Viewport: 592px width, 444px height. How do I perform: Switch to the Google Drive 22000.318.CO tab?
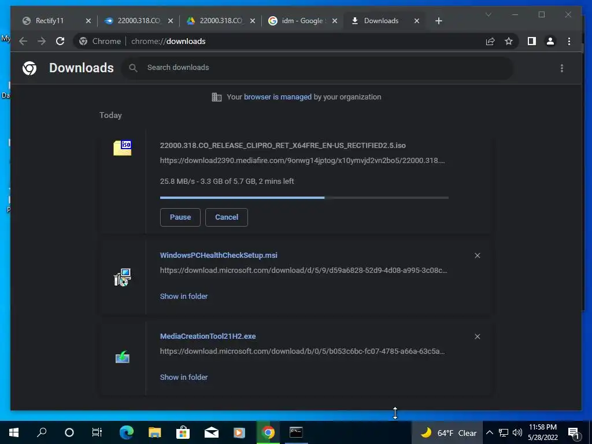pyautogui.click(x=221, y=21)
